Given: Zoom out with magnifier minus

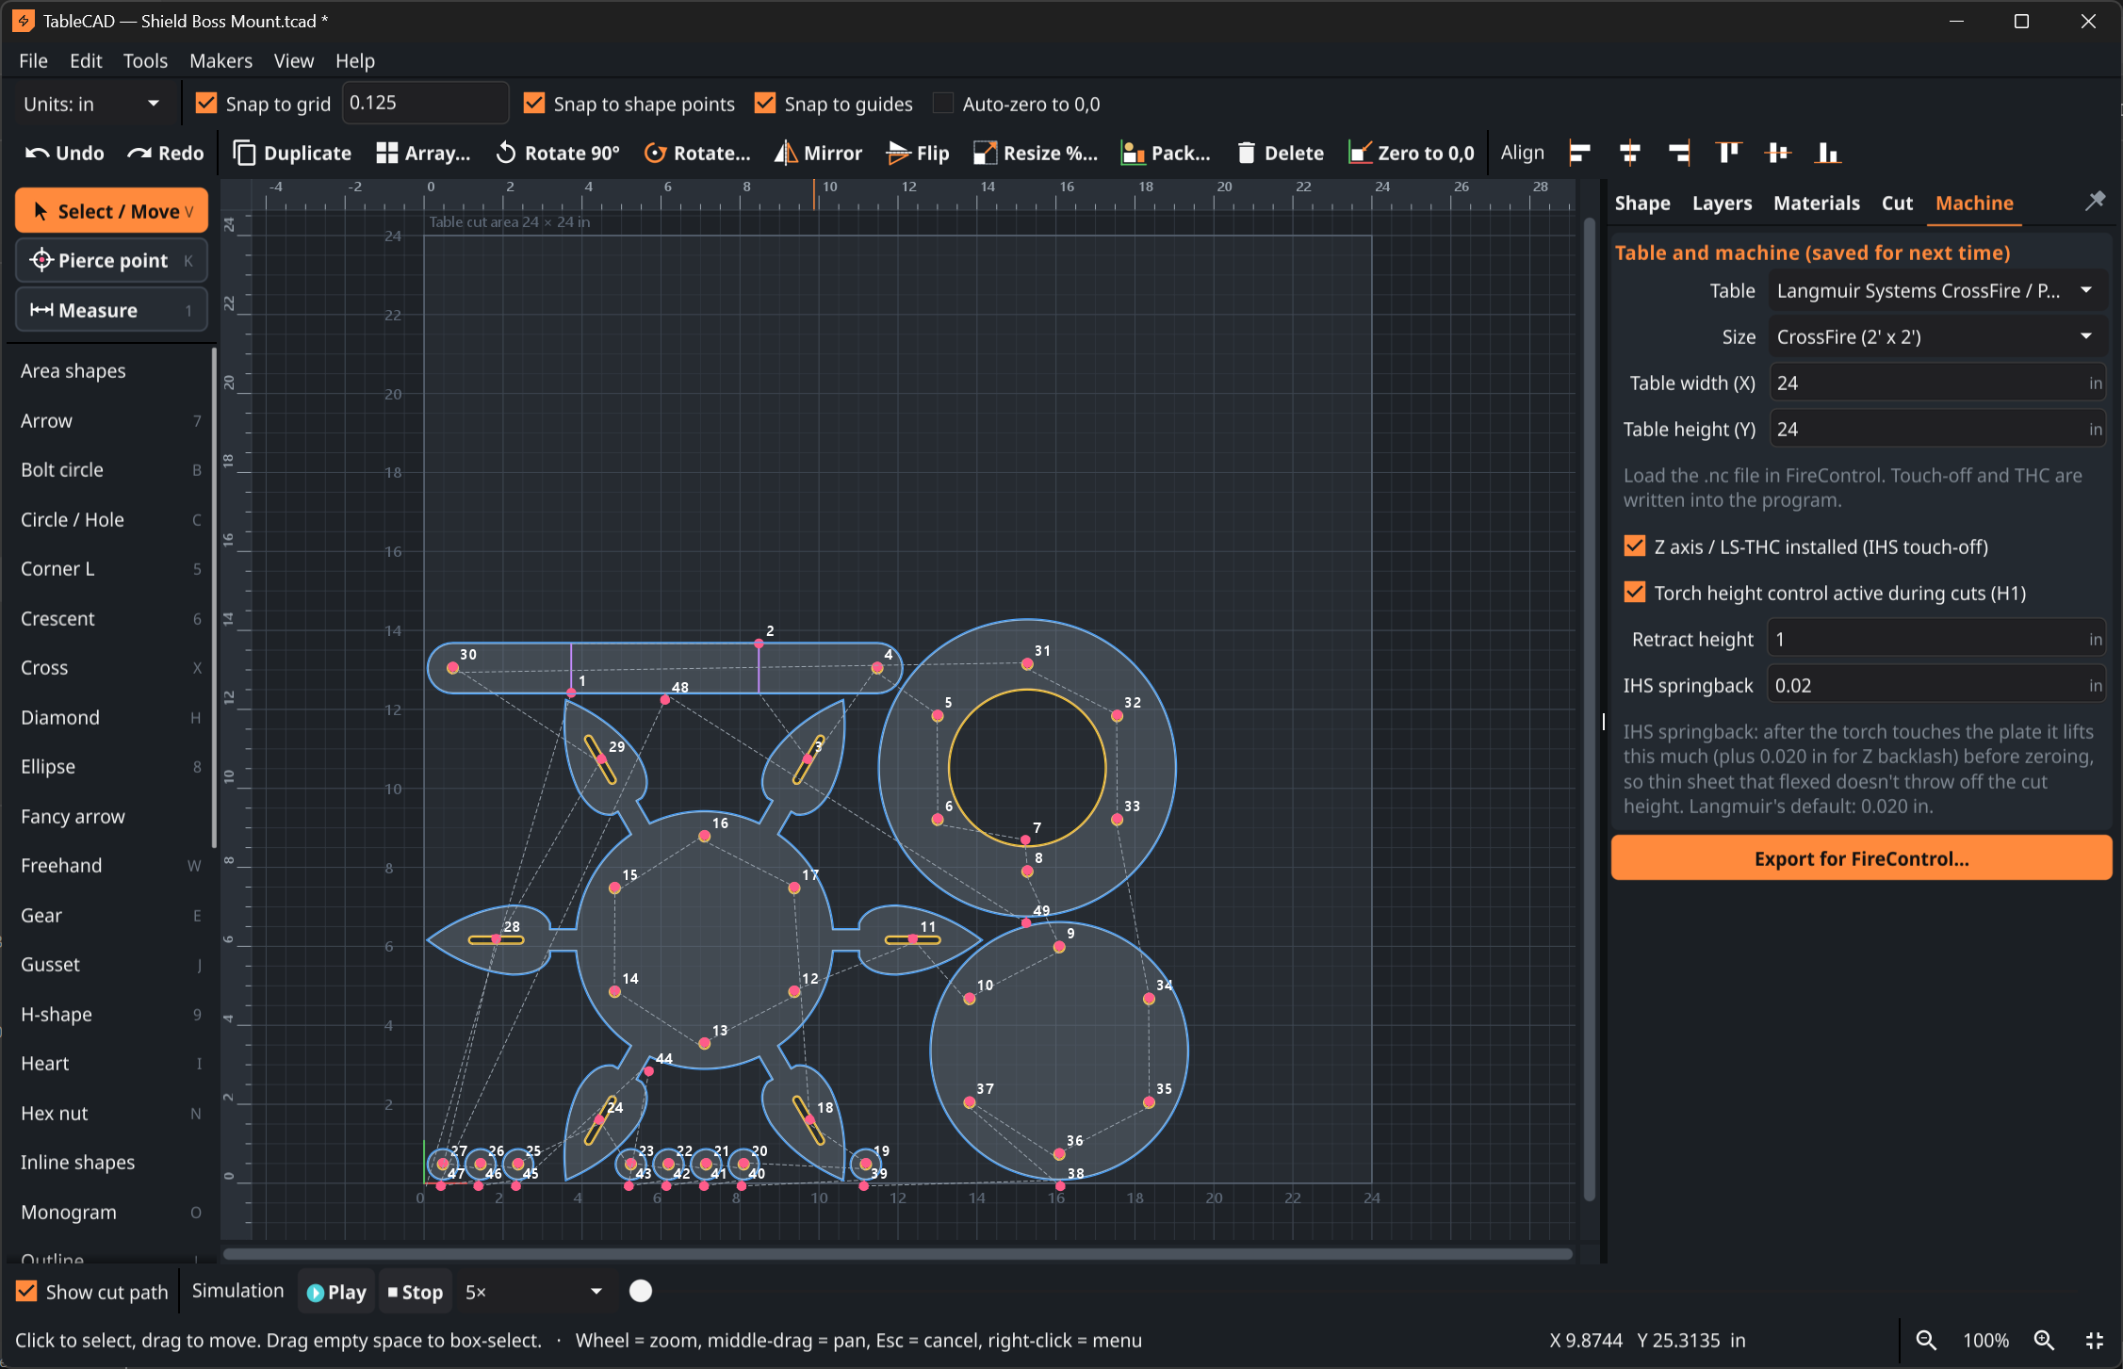Looking at the screenshot, I should click(1926, 1340).
